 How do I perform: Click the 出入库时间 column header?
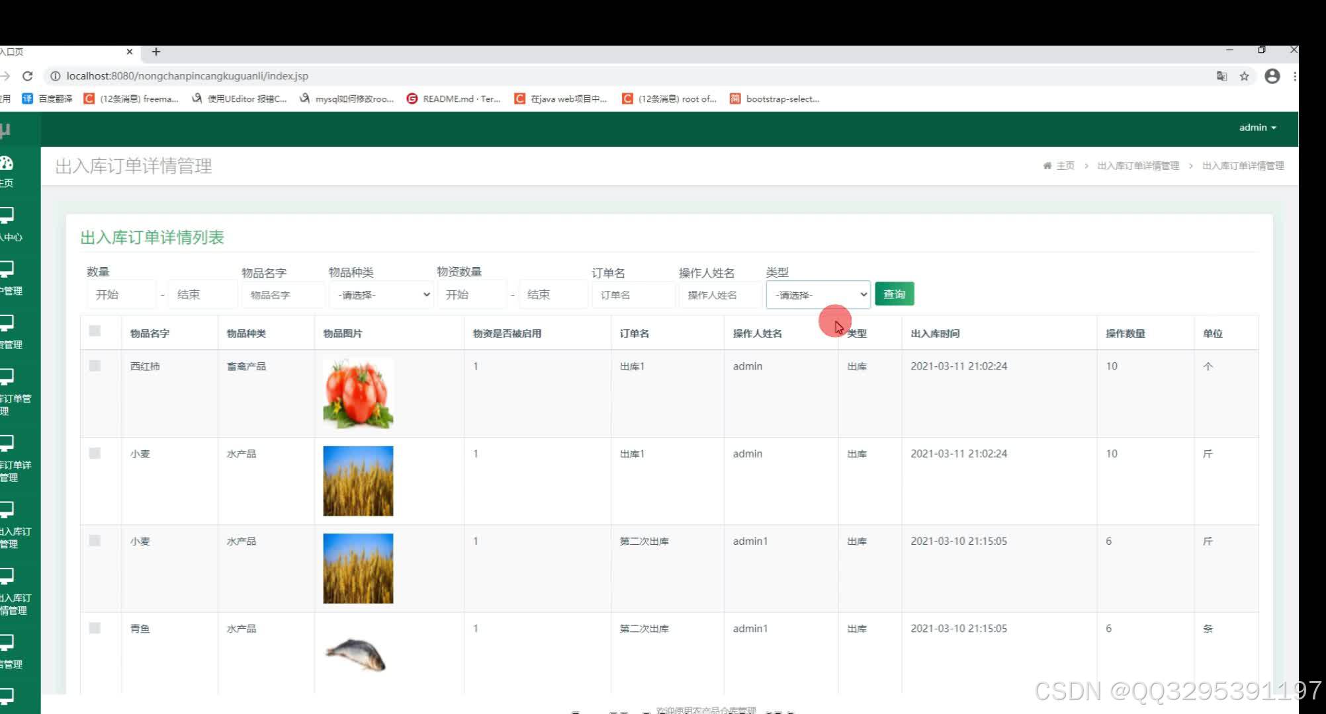pos(935,334)
